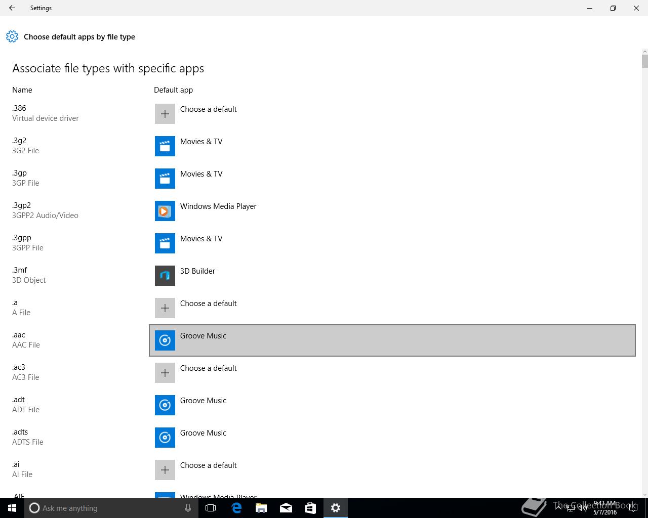
Task: Click Settings gear in taskbar
Action: click(x=336, y=508)
